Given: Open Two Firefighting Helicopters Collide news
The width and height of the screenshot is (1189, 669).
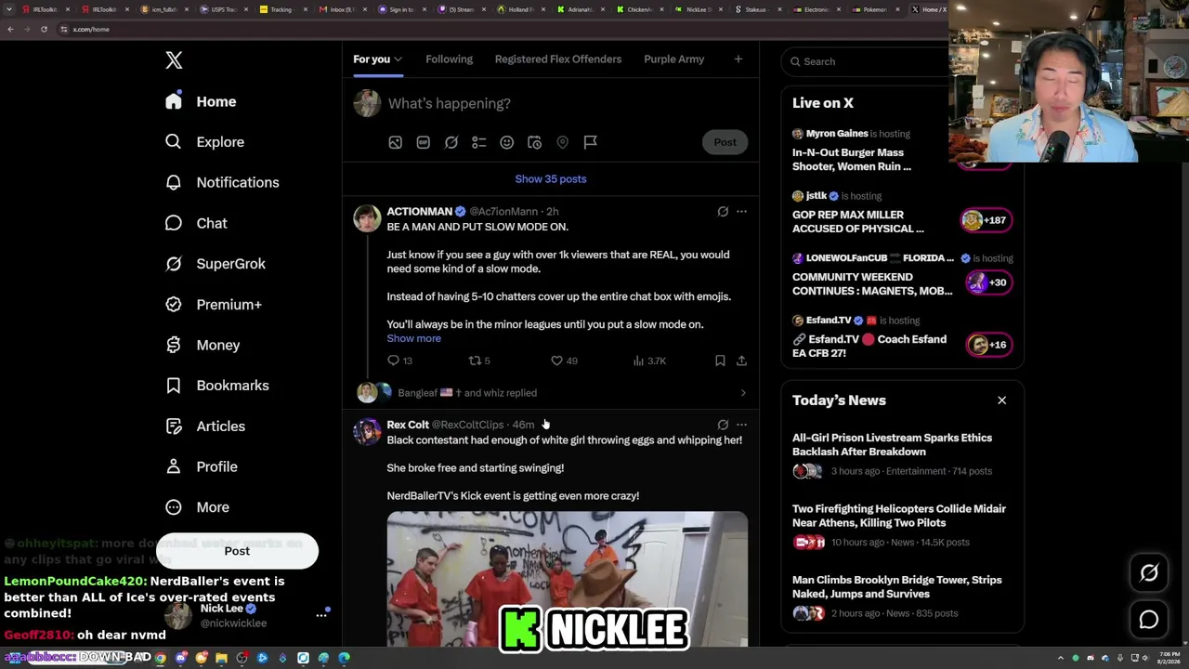Looking at the screenshot, I should [902, 525].
